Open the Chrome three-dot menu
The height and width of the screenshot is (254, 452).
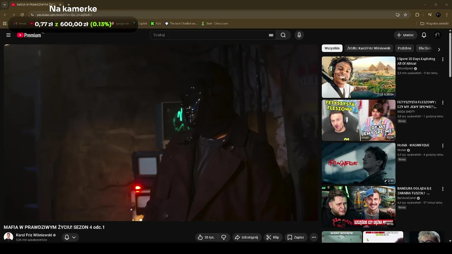point(447,15)
